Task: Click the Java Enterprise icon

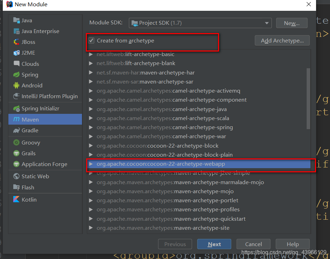Action: pyautogui.click(x=16, y=31)
